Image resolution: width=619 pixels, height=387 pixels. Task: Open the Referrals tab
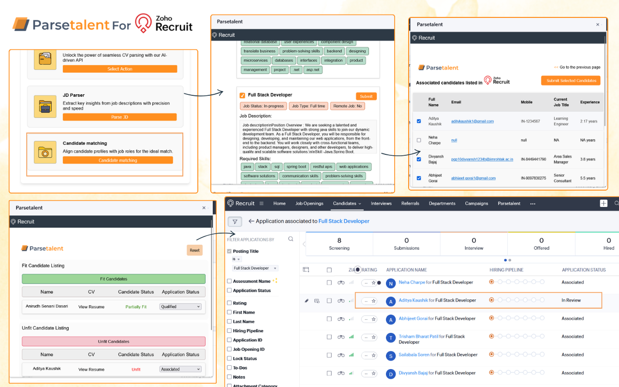point(410,204)
